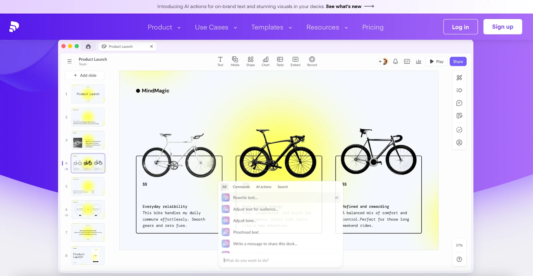This screenshot has width=533, height=276.
Task: Expand the Resources menu
Action: pyautogui.click(x=327, y=27)
